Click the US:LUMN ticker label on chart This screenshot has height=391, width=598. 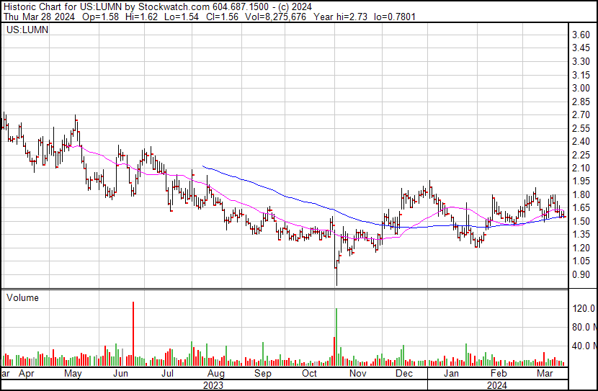pyautogui.click(x=23, y=32)
